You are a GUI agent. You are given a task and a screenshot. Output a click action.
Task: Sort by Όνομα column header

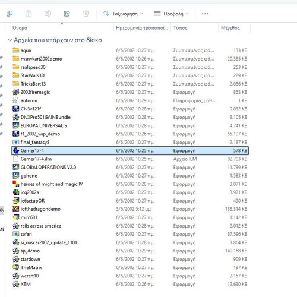pos(20,28)
